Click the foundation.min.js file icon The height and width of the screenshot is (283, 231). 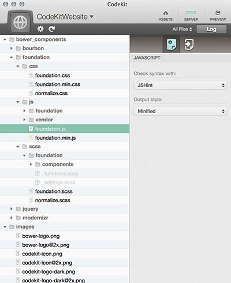point(31,137)
